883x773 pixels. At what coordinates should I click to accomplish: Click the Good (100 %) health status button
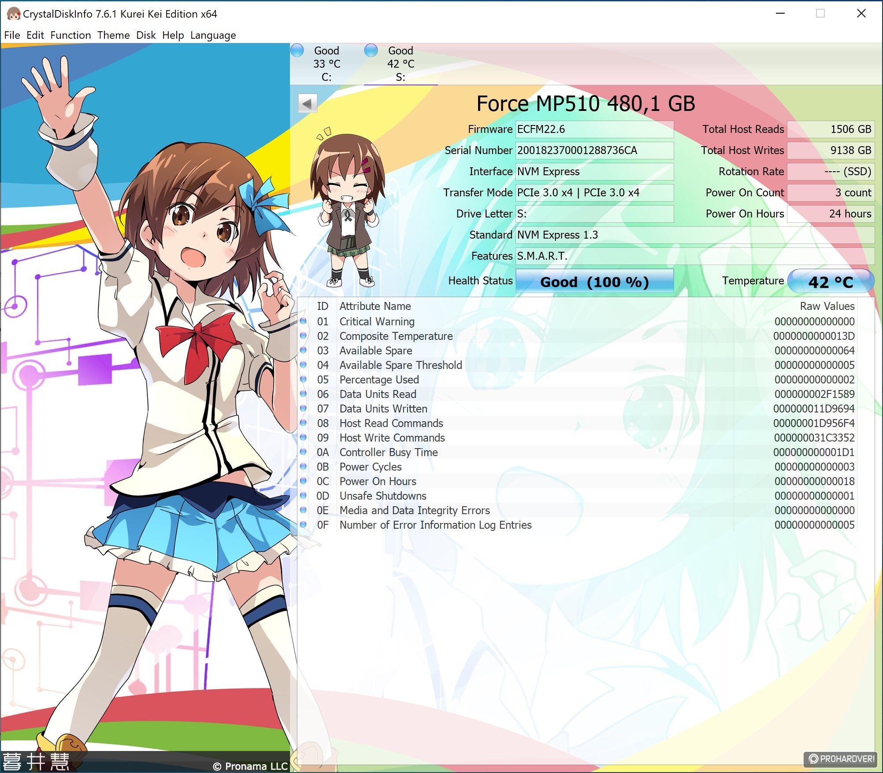coord(595,282)
